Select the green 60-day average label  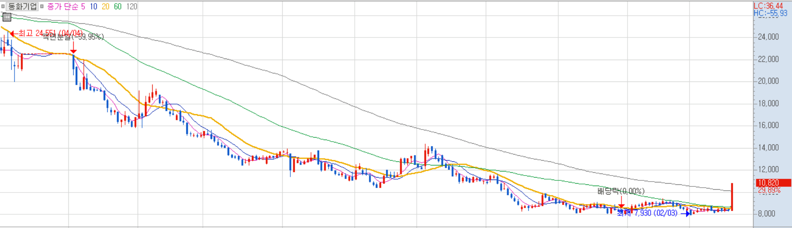pyautogui.click(x=118, y=6)
